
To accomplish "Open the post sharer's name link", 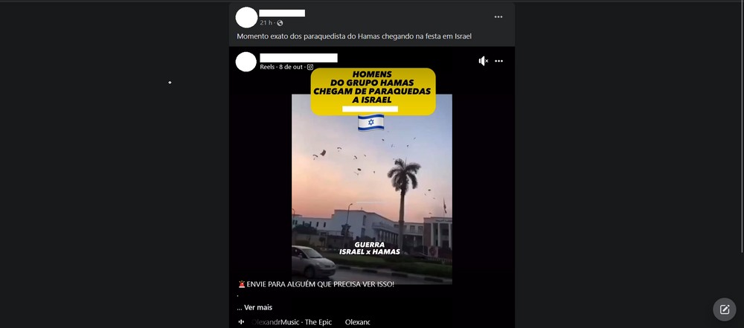I will pos(282,13).
